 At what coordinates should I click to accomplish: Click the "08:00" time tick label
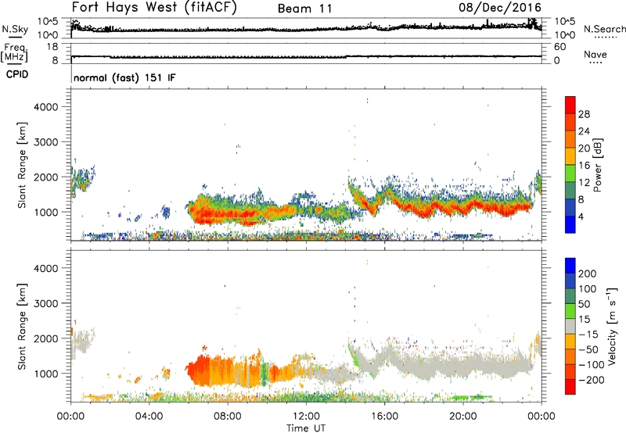point(228,417)
